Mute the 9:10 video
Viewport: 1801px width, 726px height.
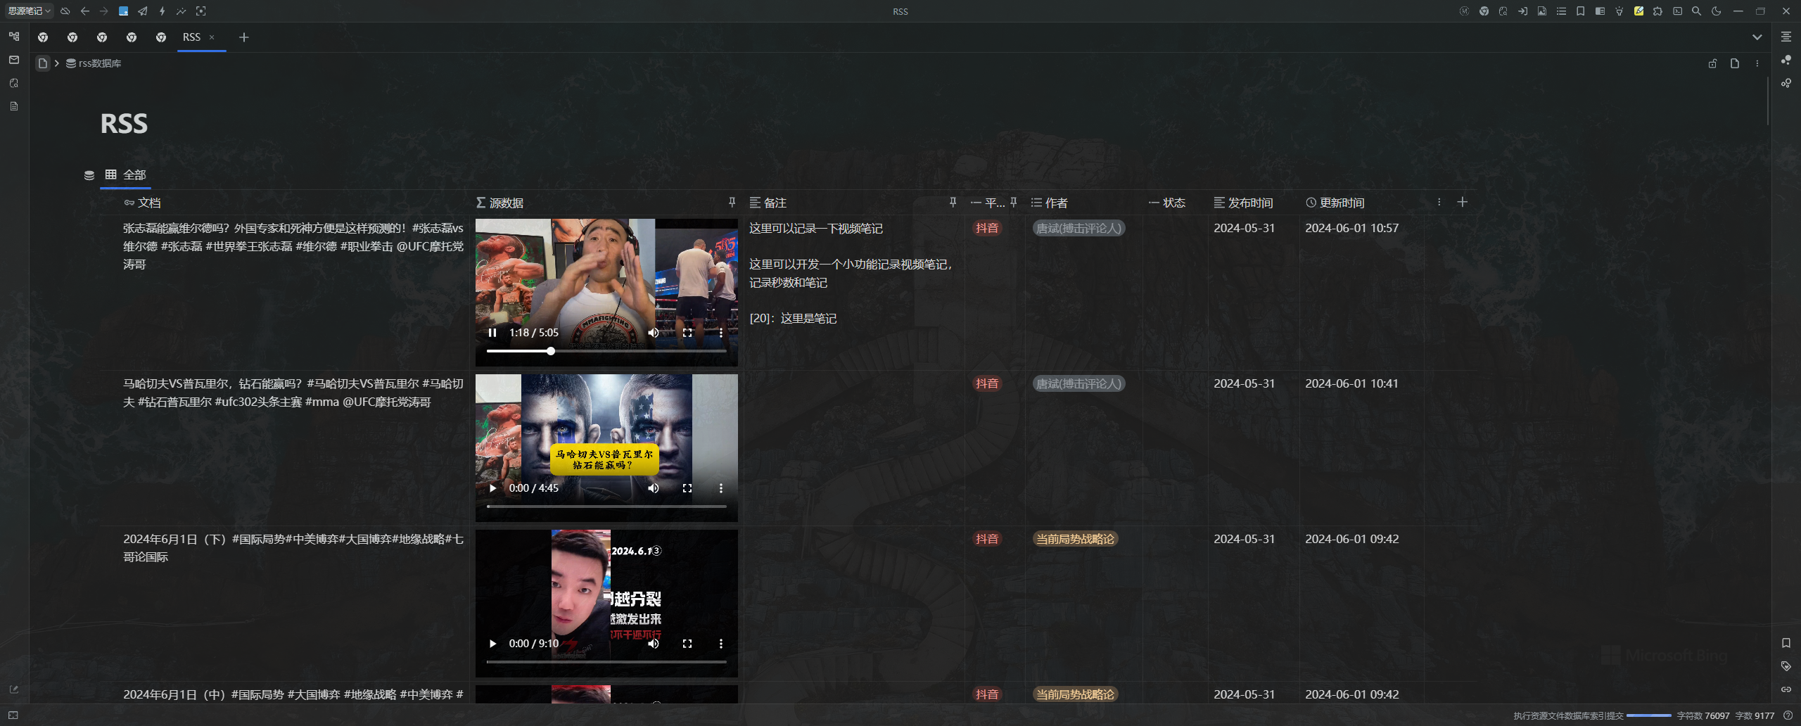(654, 644)
